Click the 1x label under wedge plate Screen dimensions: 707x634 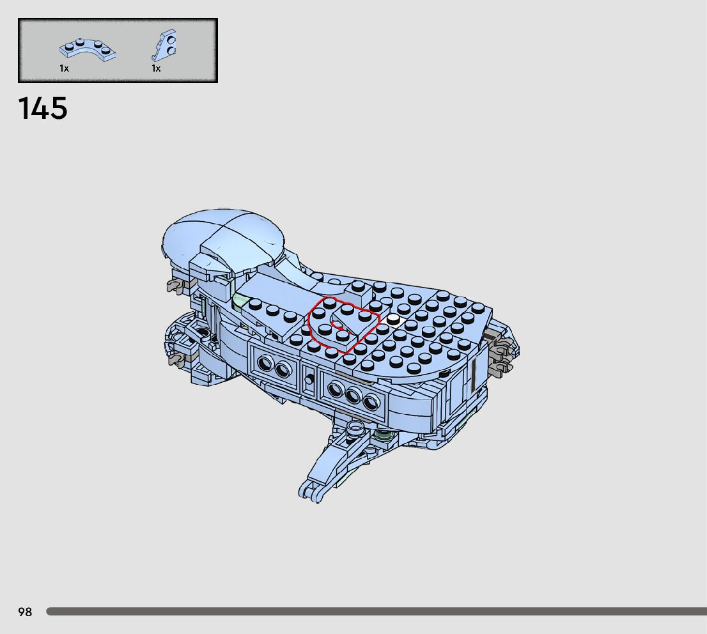[x=156, y=68]
